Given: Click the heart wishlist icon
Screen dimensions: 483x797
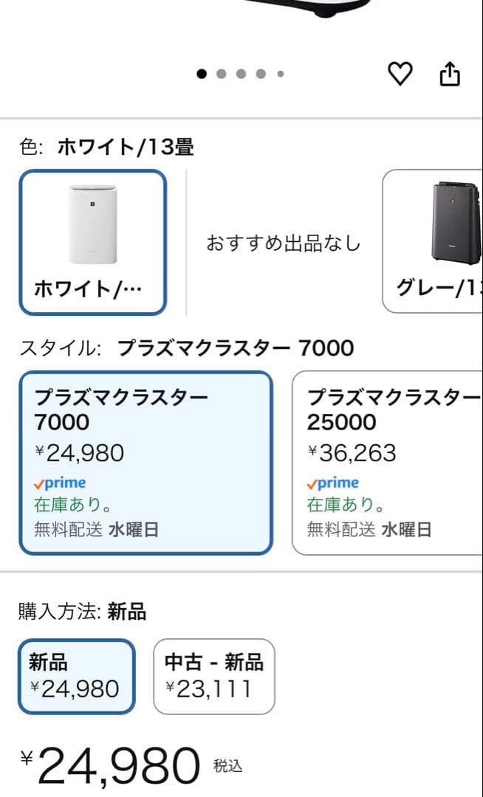Looking at the screenshot, I should click(x=400, y=73).
